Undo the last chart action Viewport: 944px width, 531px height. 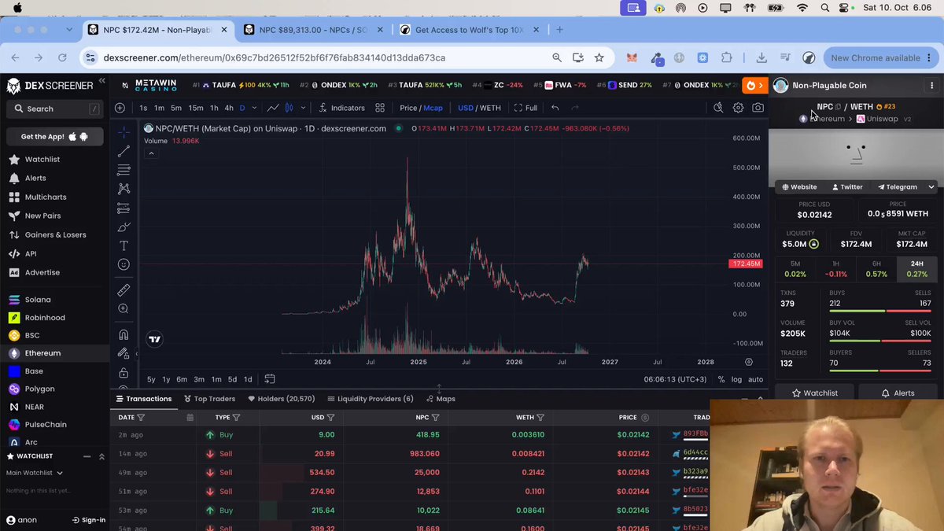tap(555, 108)
